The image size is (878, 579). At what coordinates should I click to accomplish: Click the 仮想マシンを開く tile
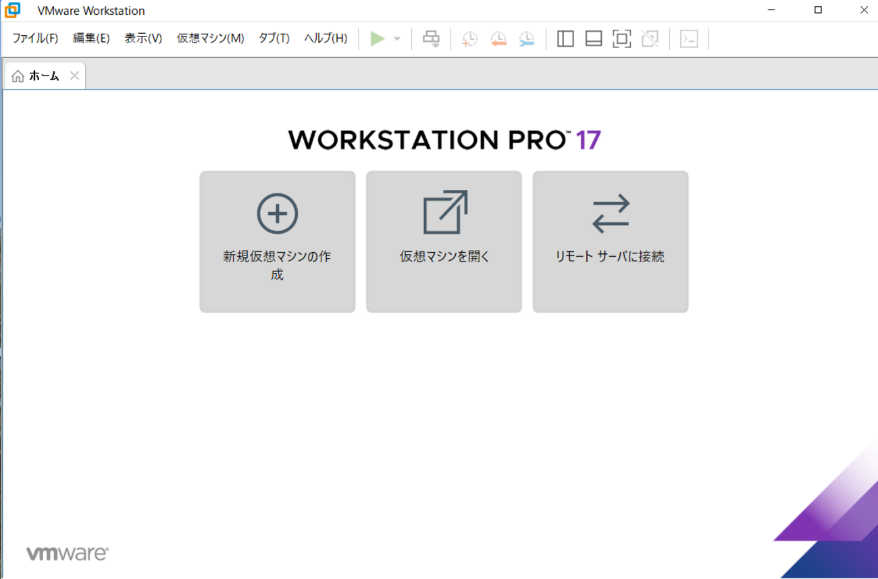(444, 242)
